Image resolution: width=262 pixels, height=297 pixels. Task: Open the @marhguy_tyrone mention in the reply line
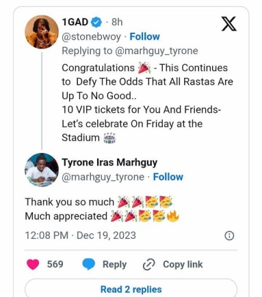point(157,51)
